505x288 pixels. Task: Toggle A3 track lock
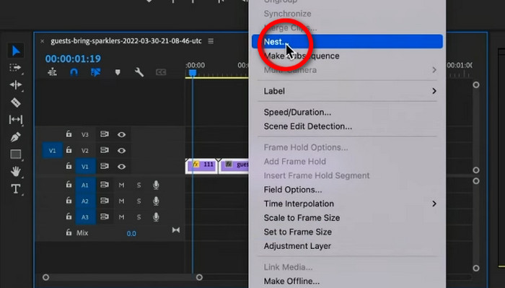click(x=69, y=217)
